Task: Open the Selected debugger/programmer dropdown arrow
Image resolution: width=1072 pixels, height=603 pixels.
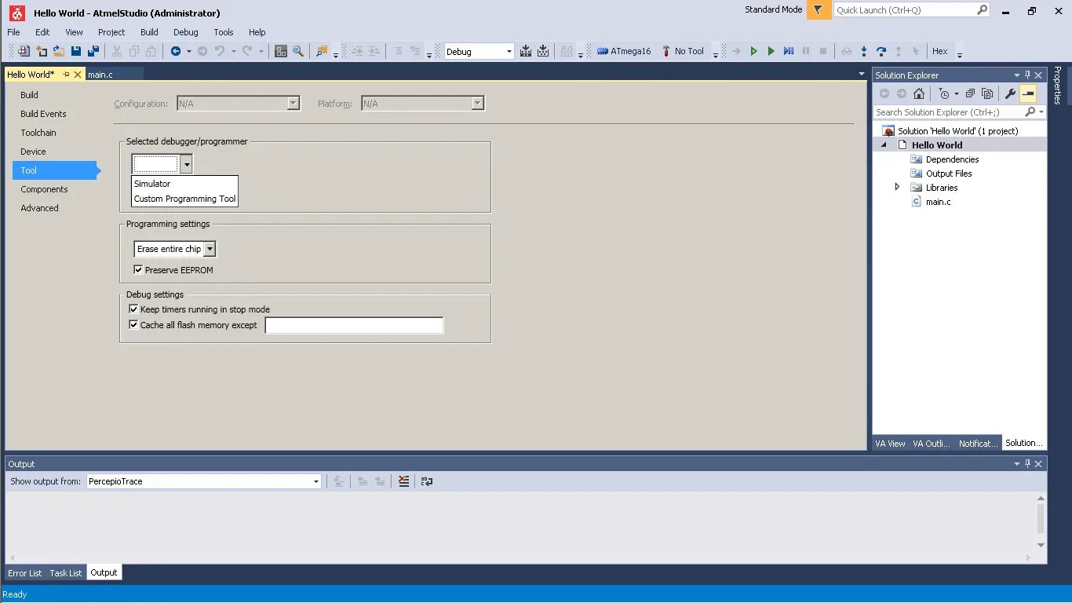Action: [186, 164]
